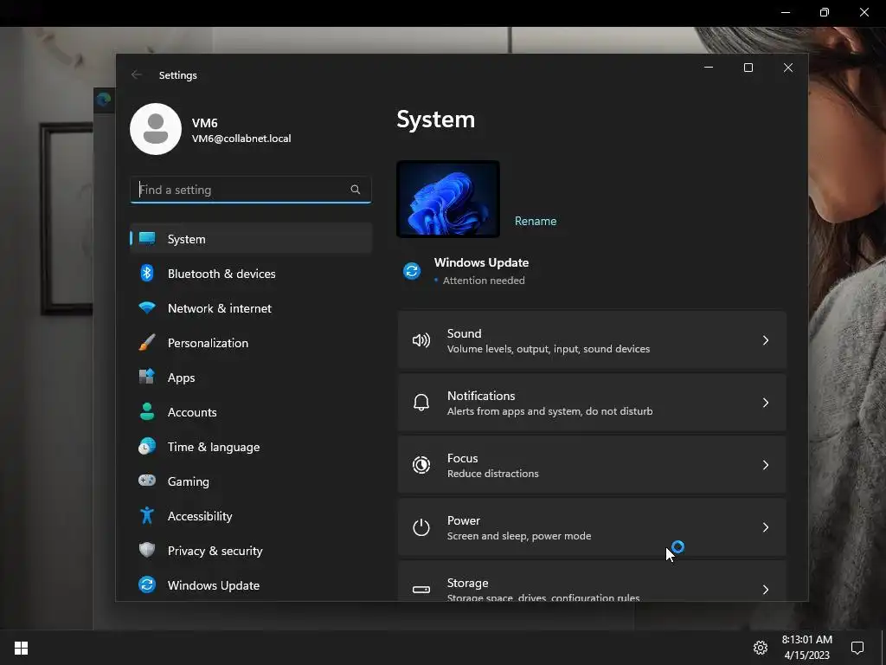
Task: Open the Accounts category
Action: pyautogui.click(x=251, y=412)
